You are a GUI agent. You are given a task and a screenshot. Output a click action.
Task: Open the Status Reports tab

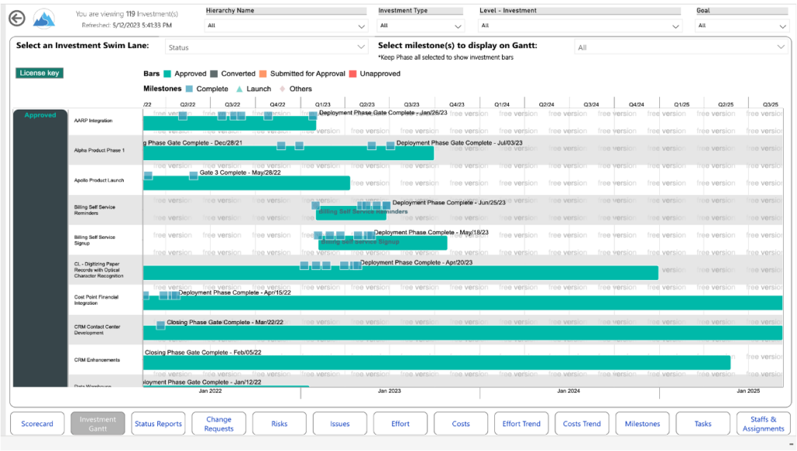158,424
